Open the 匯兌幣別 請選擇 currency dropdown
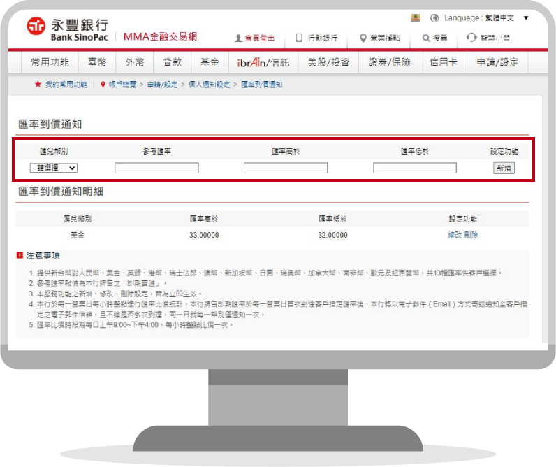Viewport: 556px width, 467px height. pyautogui.click(x=54, y=168)
